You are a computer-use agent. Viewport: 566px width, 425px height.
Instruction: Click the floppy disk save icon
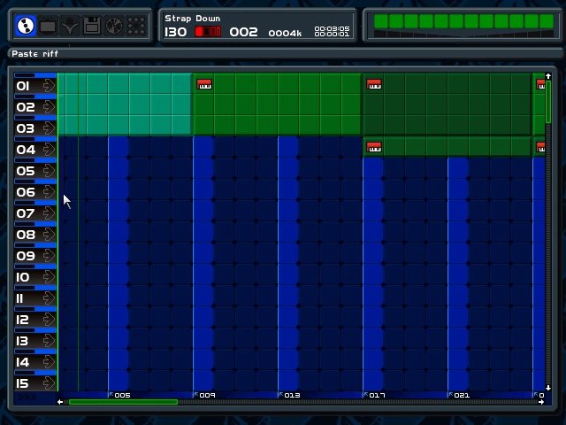(x=92, y=26)
